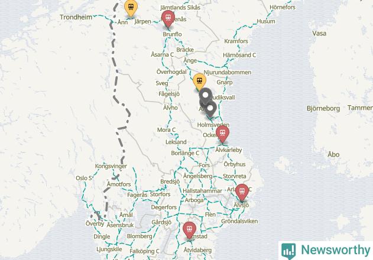Click the lower gray pin above Holmsveden
373x260 pixels.
[210, 109]
